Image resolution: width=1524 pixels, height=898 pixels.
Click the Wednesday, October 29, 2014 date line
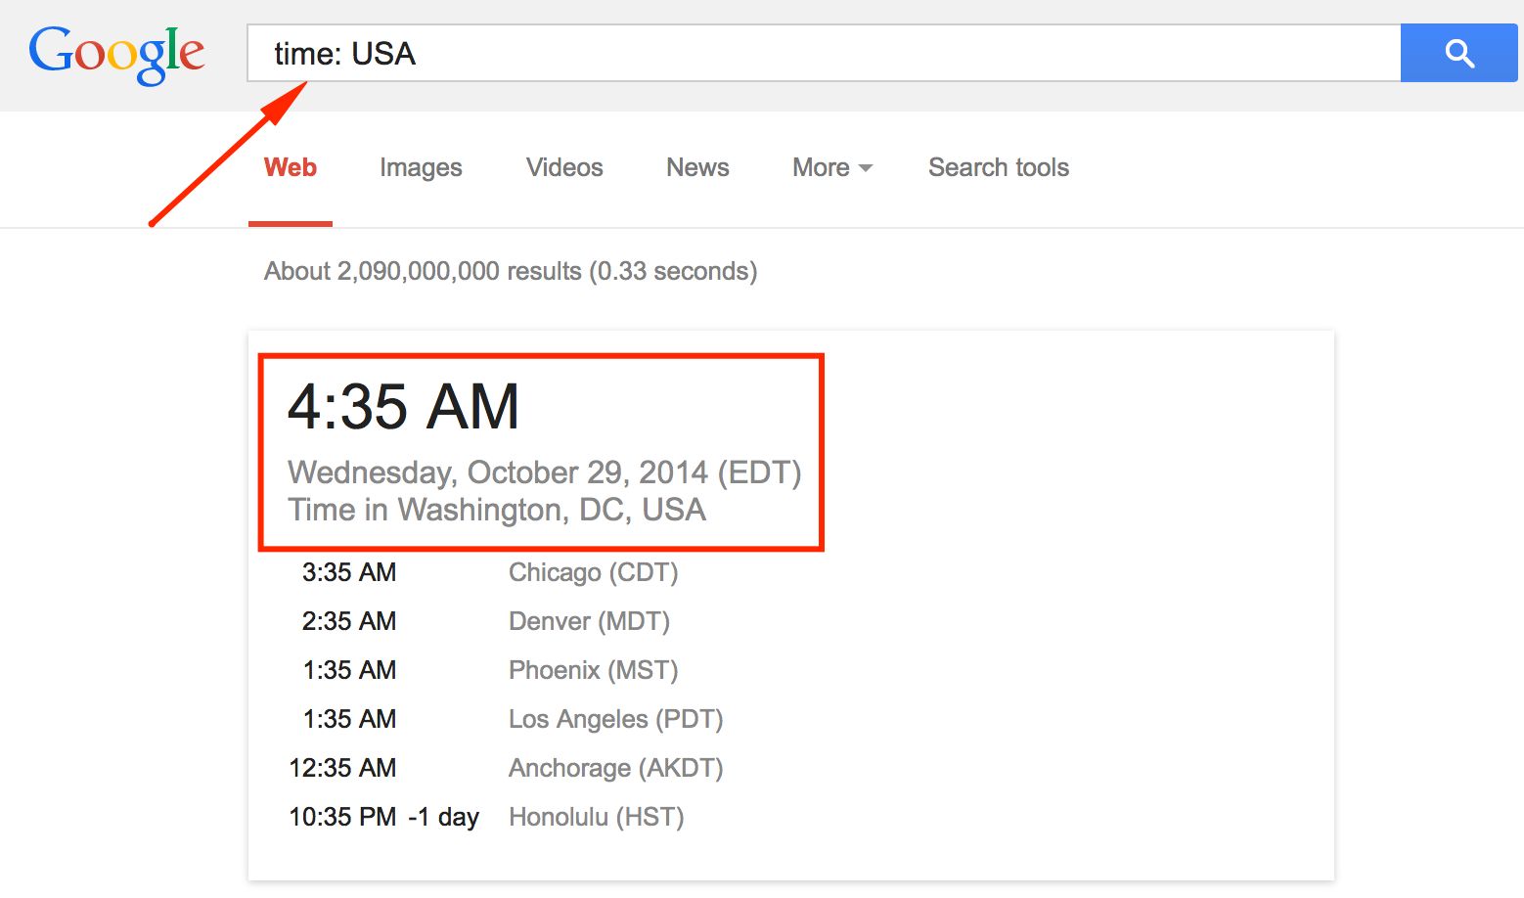click(543, 472)
